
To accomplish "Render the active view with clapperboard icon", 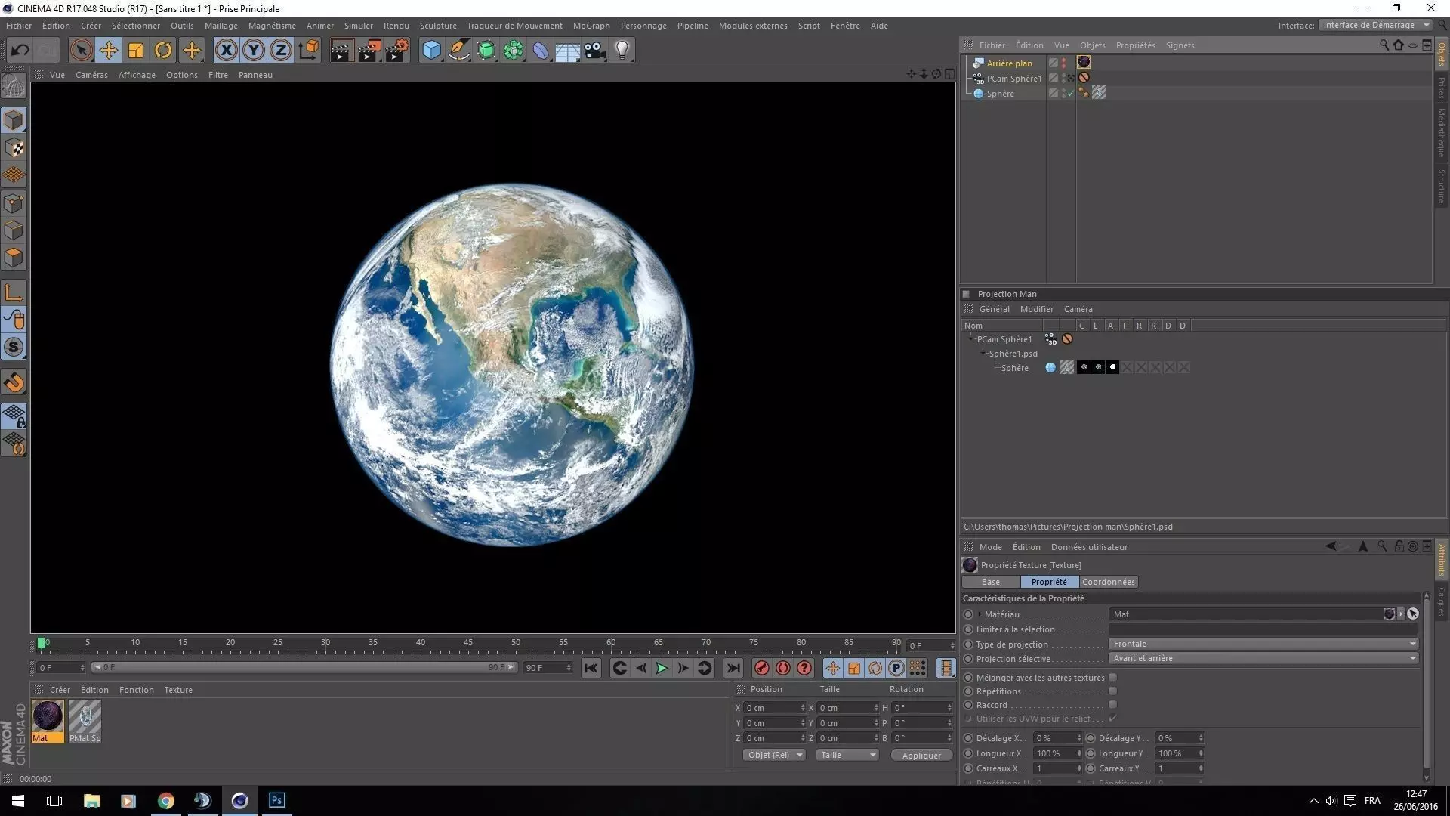I will pos(341,51).
